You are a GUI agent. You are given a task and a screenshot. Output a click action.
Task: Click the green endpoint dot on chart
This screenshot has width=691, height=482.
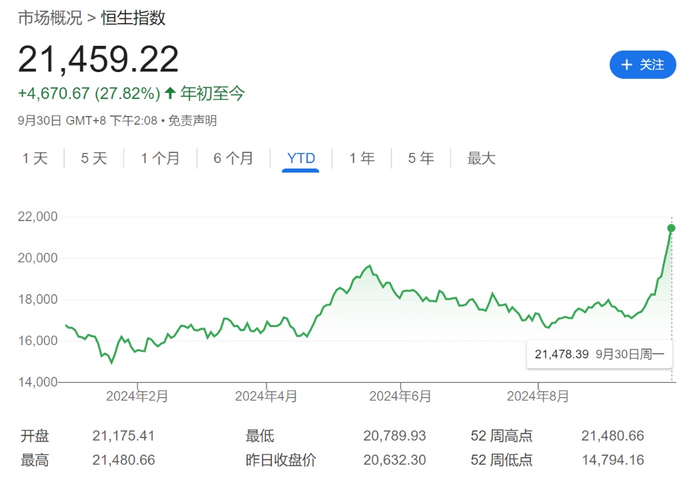point(671,228)
